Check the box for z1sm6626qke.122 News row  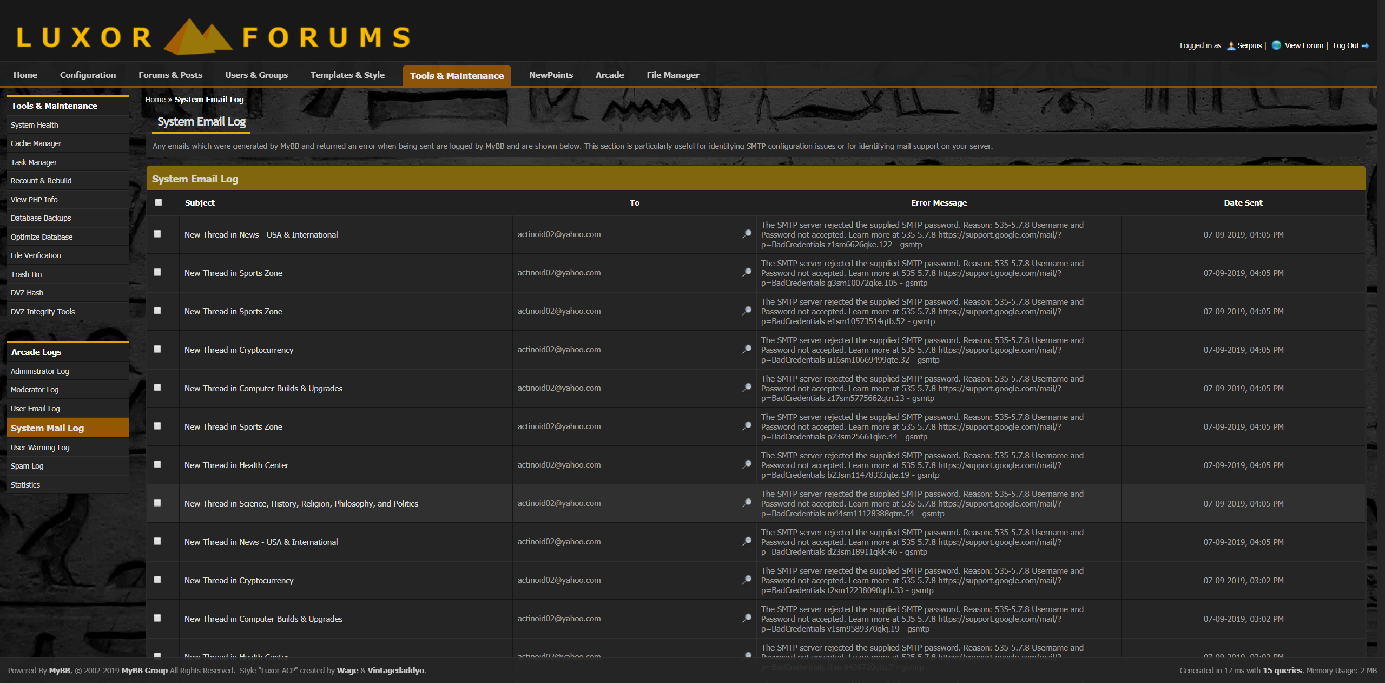pos(157,234)
